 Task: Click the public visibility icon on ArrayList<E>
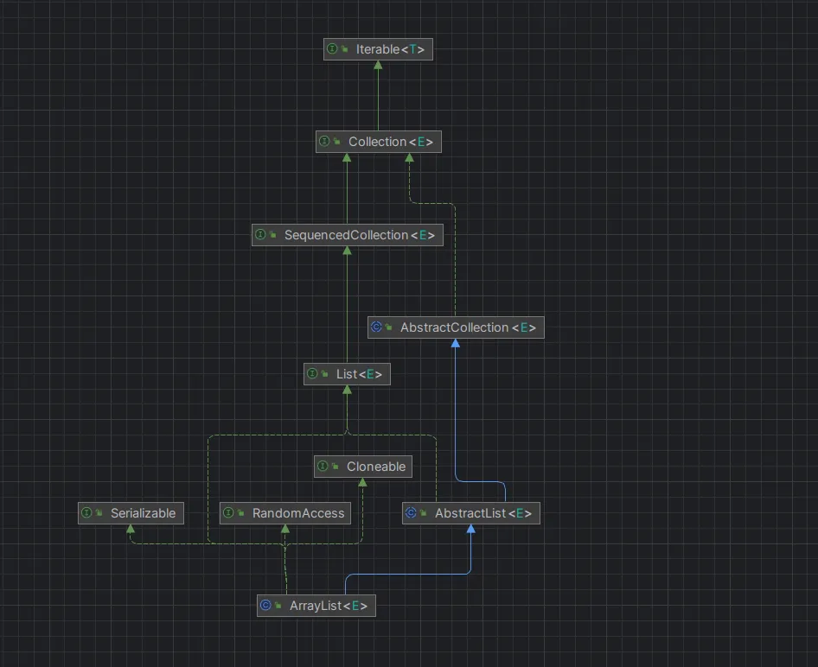(278, 607)
